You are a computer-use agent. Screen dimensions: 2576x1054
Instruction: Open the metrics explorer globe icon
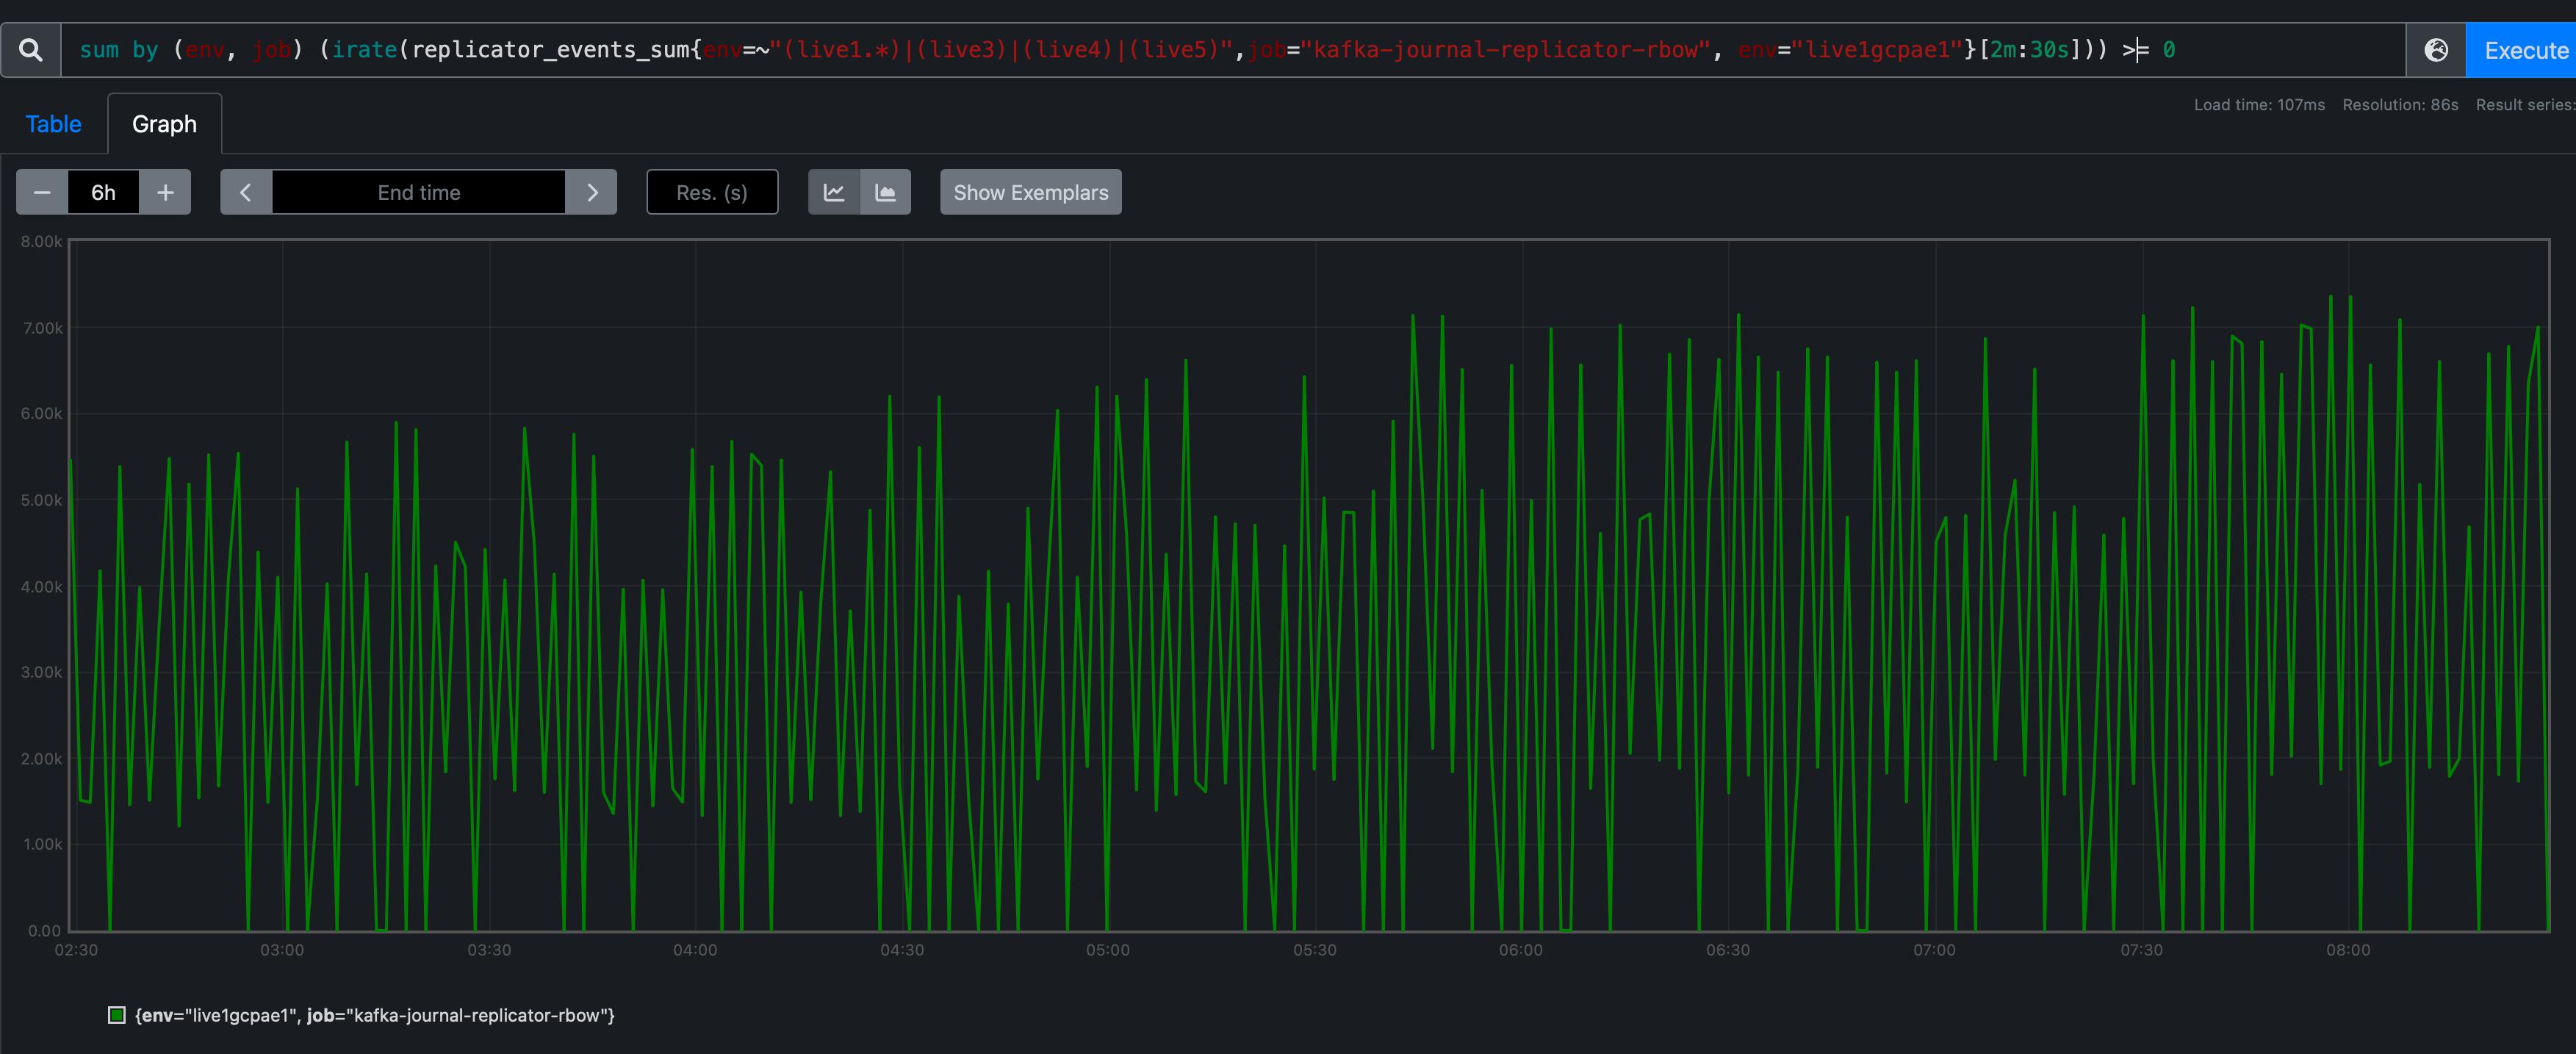click(2436, 50)
